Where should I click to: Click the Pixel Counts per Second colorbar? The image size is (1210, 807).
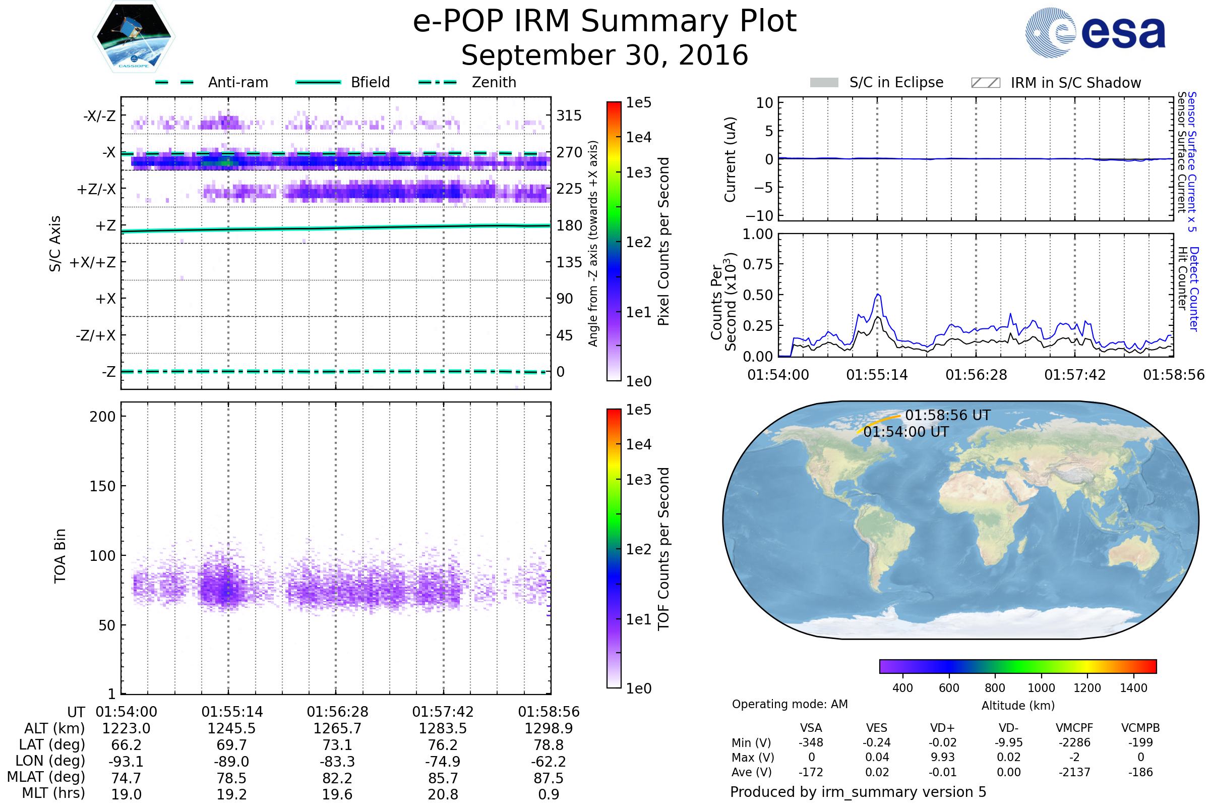click(x=614, y=241)
